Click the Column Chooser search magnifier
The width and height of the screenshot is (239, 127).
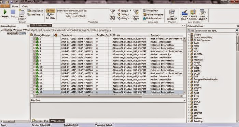pyautogui.click(x=237, y=31)
